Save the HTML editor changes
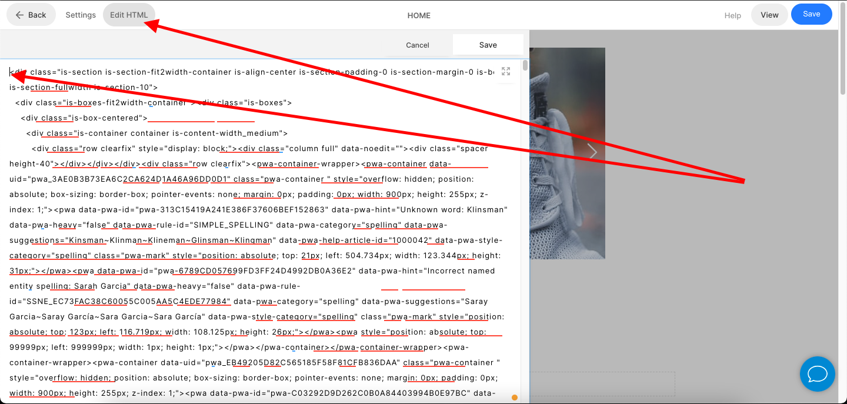847x404 pixels. coord(488,45)
